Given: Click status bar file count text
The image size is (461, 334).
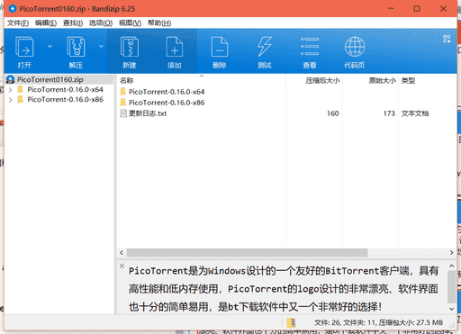Looking at the screenshot, I should tap(378, 323).
